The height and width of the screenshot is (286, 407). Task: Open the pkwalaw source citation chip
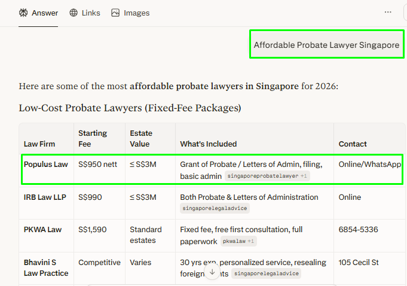click(238, 241)
